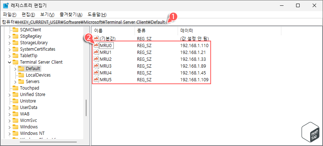Select the LocalDevices folder icon
Viewport: 323px width, 146px height.
tap(21, 75)
